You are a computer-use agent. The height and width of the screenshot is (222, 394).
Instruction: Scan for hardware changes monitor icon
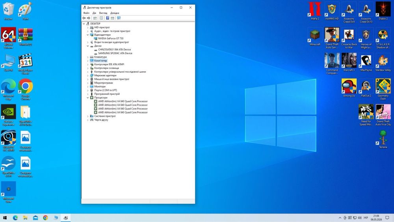click(119, 18)
